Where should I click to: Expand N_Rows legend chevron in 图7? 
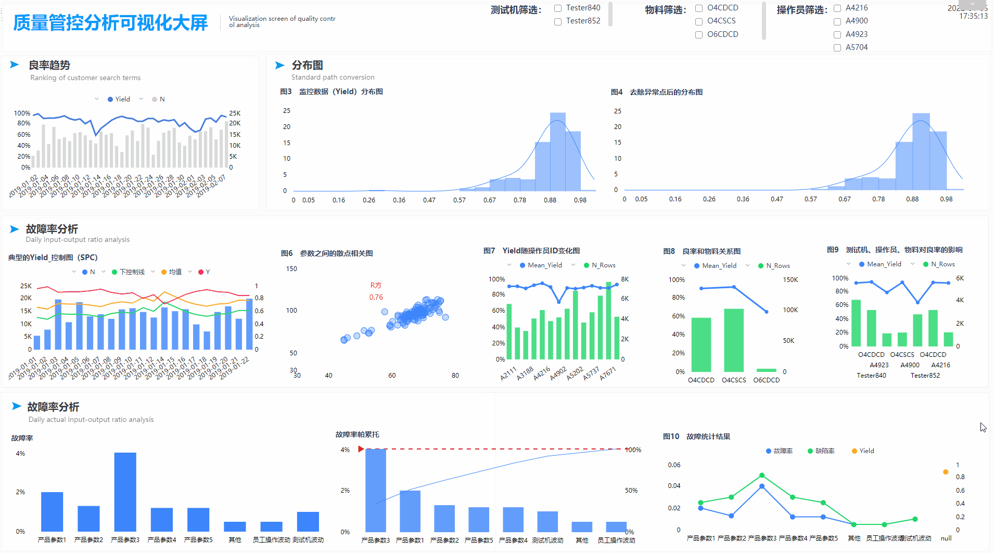(x=573, y=265)
